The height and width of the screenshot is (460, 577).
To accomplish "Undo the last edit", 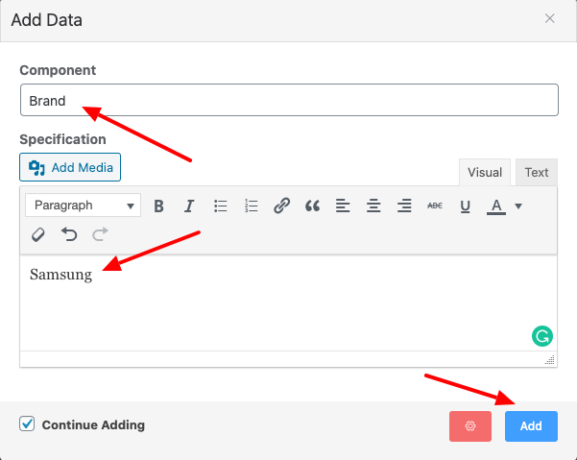I will 69,233.
